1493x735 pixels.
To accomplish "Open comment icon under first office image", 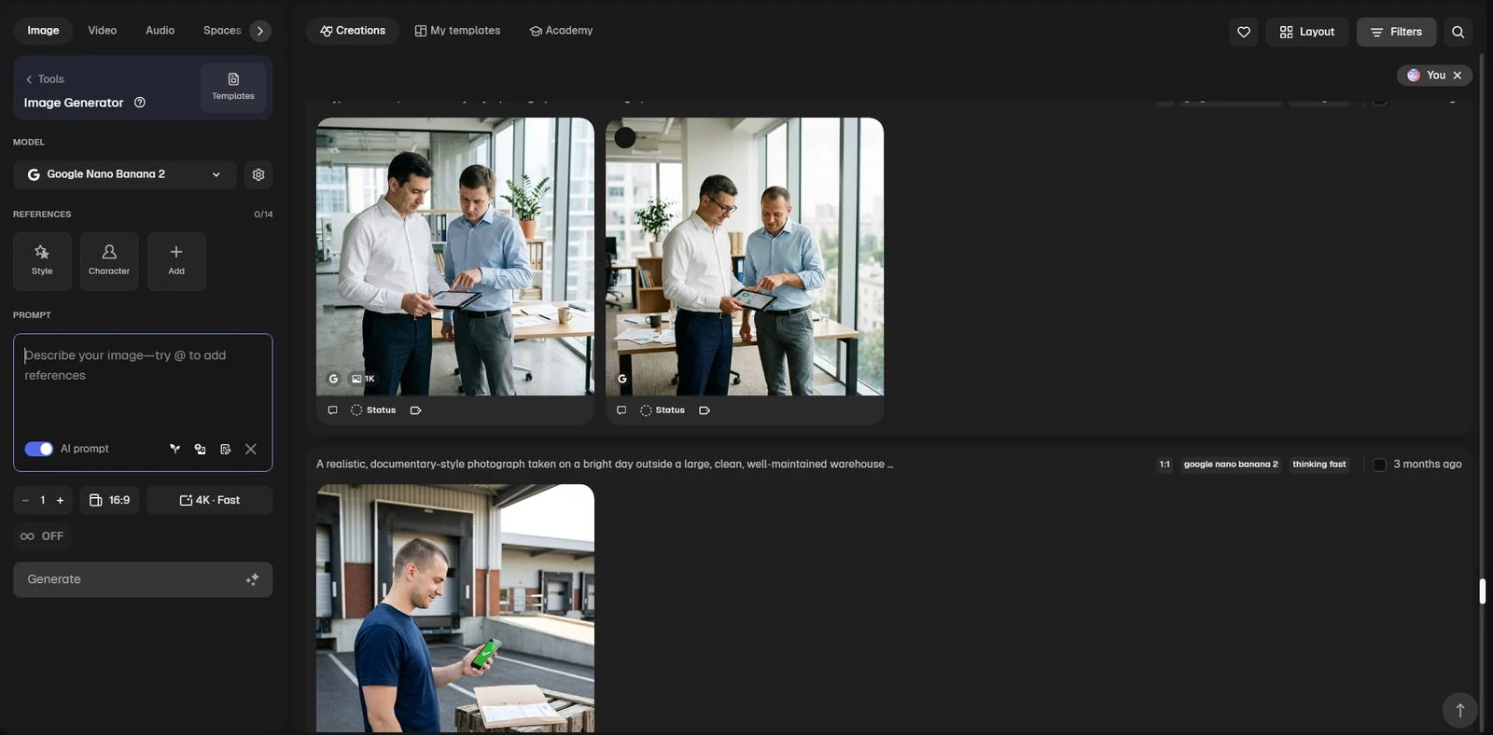I will click(332, 410).
